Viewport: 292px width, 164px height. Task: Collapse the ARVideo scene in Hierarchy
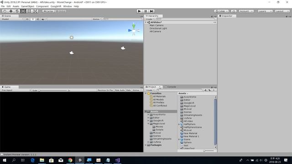[146, 22]
